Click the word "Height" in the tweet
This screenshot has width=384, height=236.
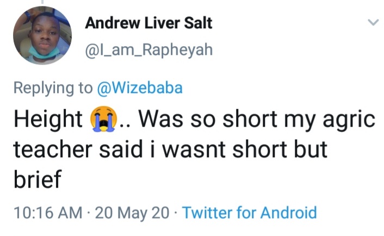tap(47, 119)
